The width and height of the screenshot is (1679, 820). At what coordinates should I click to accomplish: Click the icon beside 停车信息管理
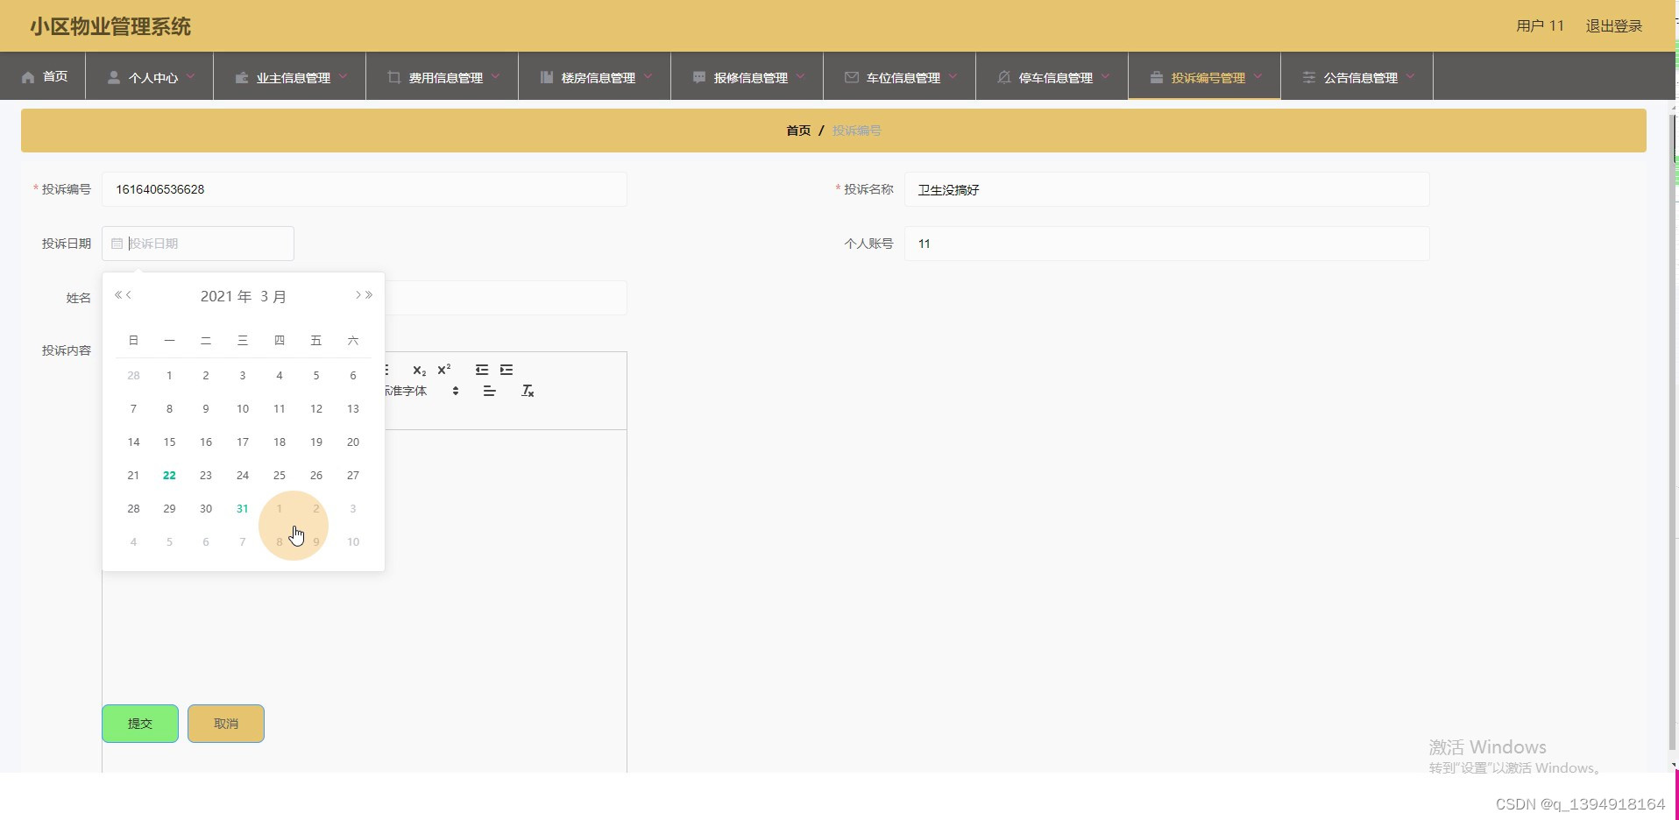click(x=1004, y=77)
